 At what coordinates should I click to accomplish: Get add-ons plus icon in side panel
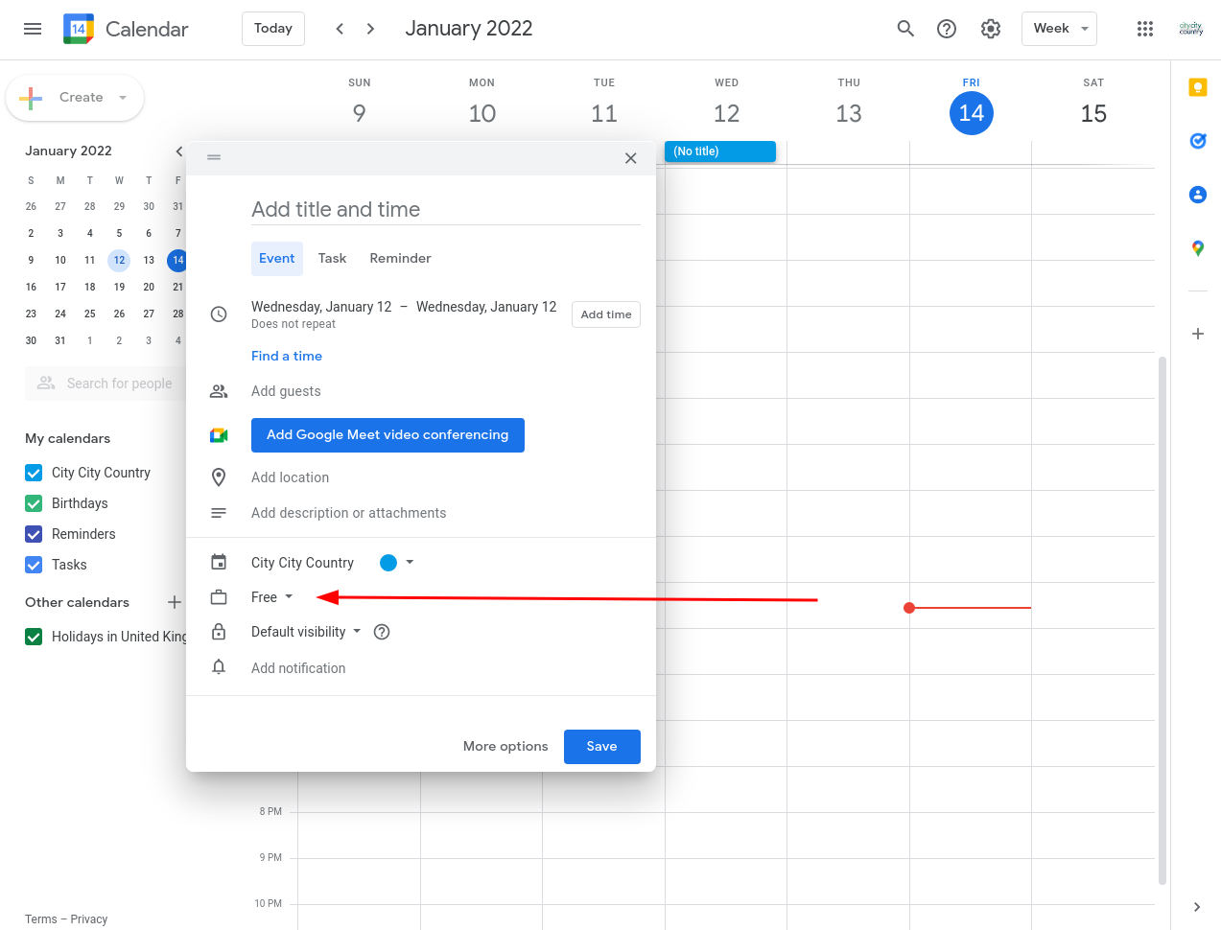pyautogui.click(x=1198, y=334)
